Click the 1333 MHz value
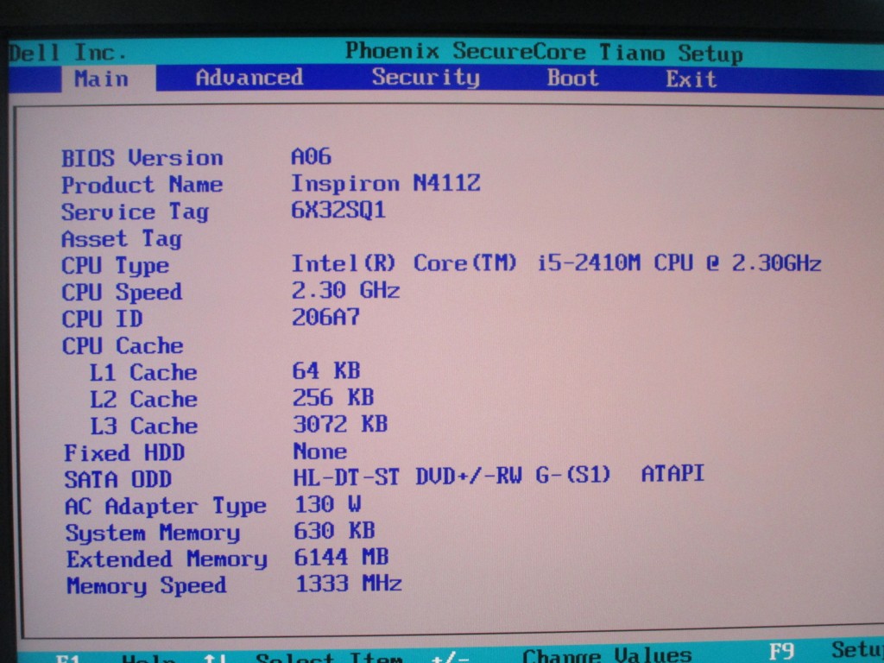Screen dimensions: 884x663 349,584
